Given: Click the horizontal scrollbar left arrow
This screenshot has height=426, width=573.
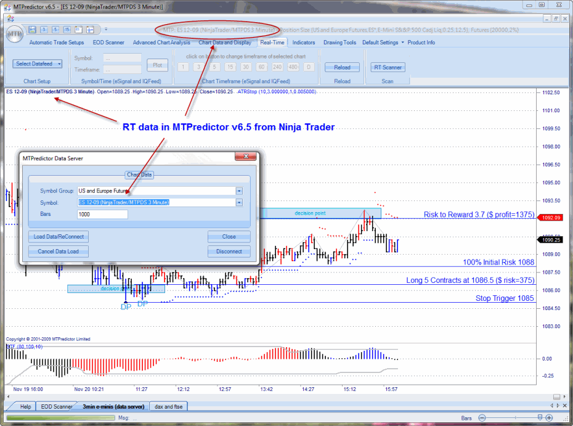Looking at the screenshot, I should 8,397.
